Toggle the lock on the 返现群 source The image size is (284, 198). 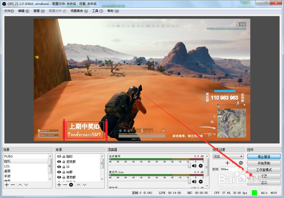[64, 162]
